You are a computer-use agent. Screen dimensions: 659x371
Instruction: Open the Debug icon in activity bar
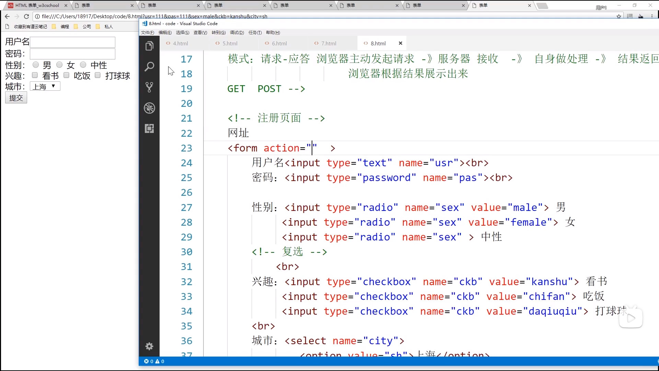pyautogui.click(x=149, y=108)
